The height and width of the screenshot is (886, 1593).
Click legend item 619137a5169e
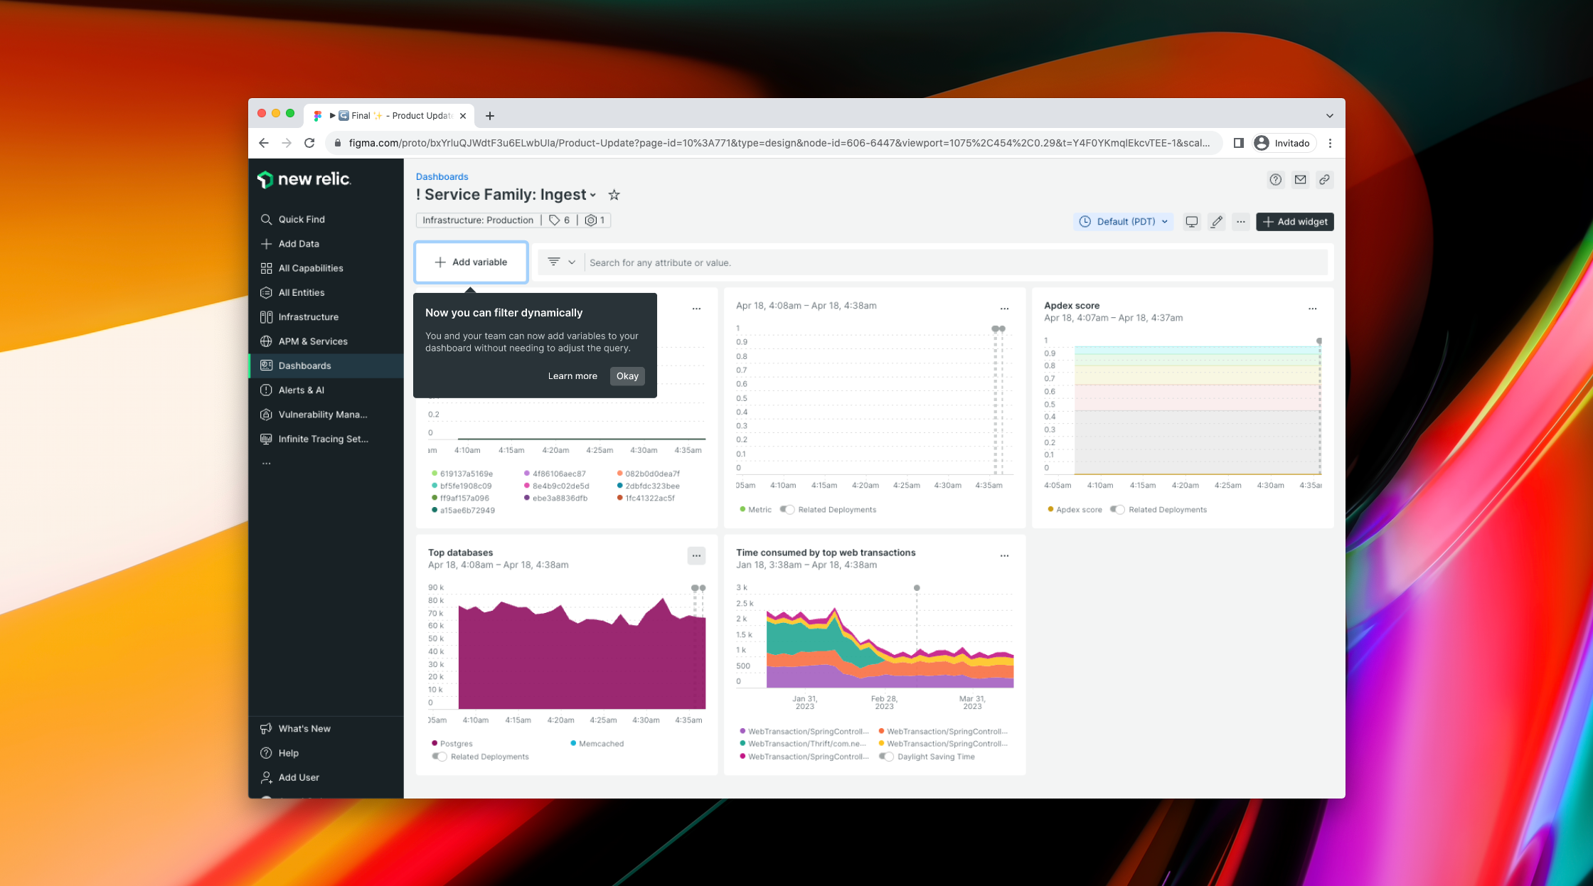462,474
